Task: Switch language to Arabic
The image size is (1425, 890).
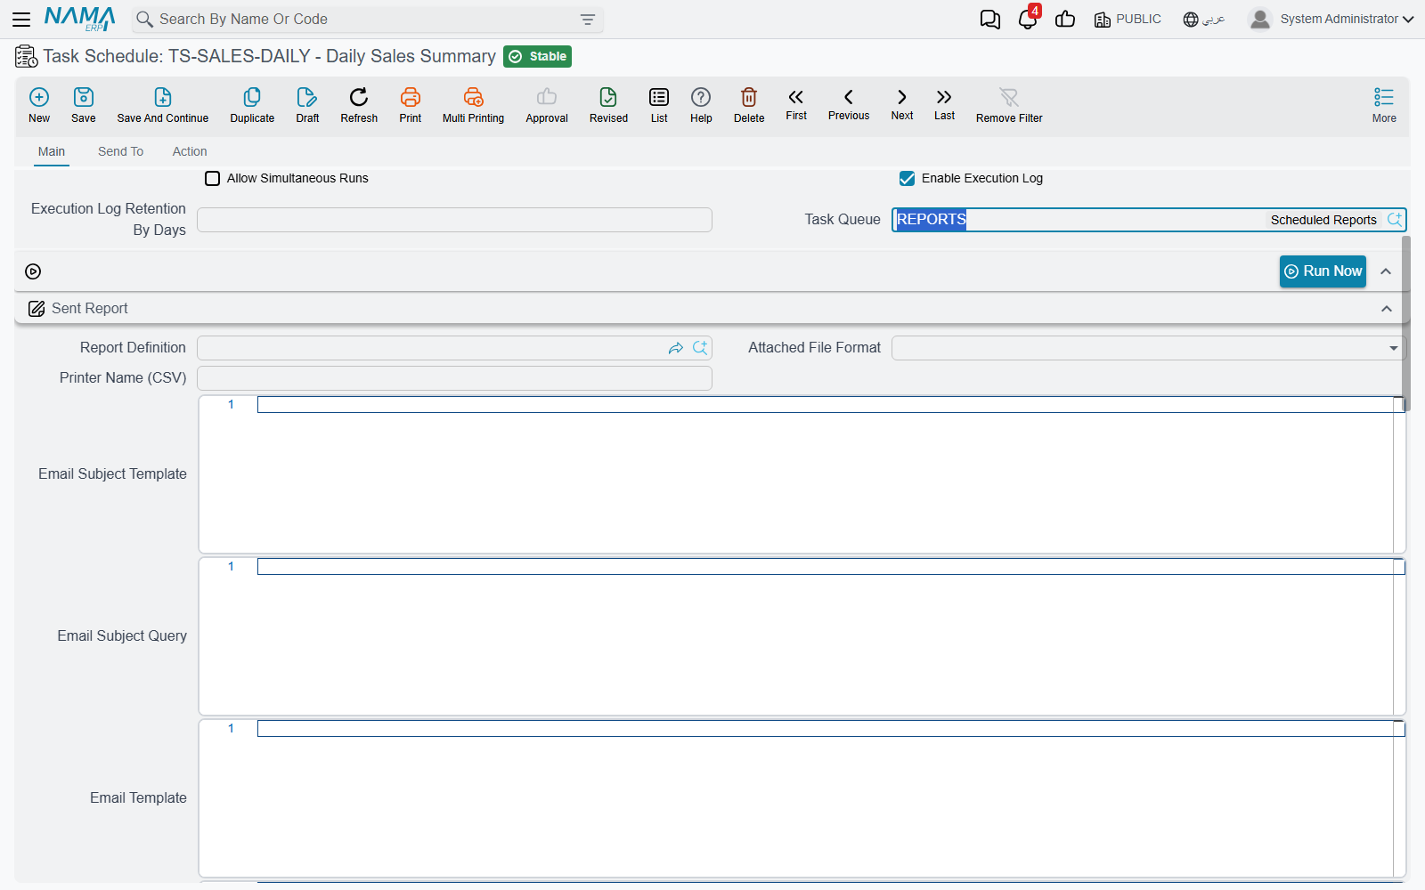Action: click(x=1204, y=19)
